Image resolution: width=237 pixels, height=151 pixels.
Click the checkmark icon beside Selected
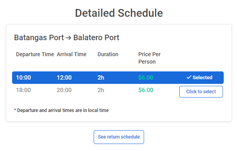coord(189,77)
